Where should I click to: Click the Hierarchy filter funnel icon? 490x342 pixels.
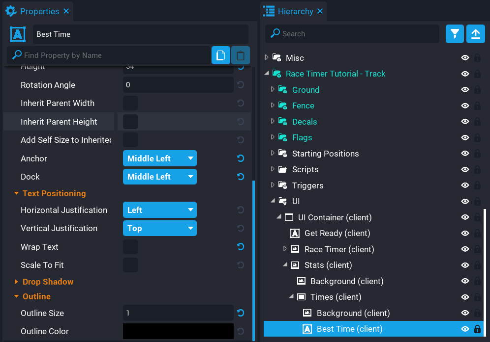pyautogui.click(x=455, y=34)
